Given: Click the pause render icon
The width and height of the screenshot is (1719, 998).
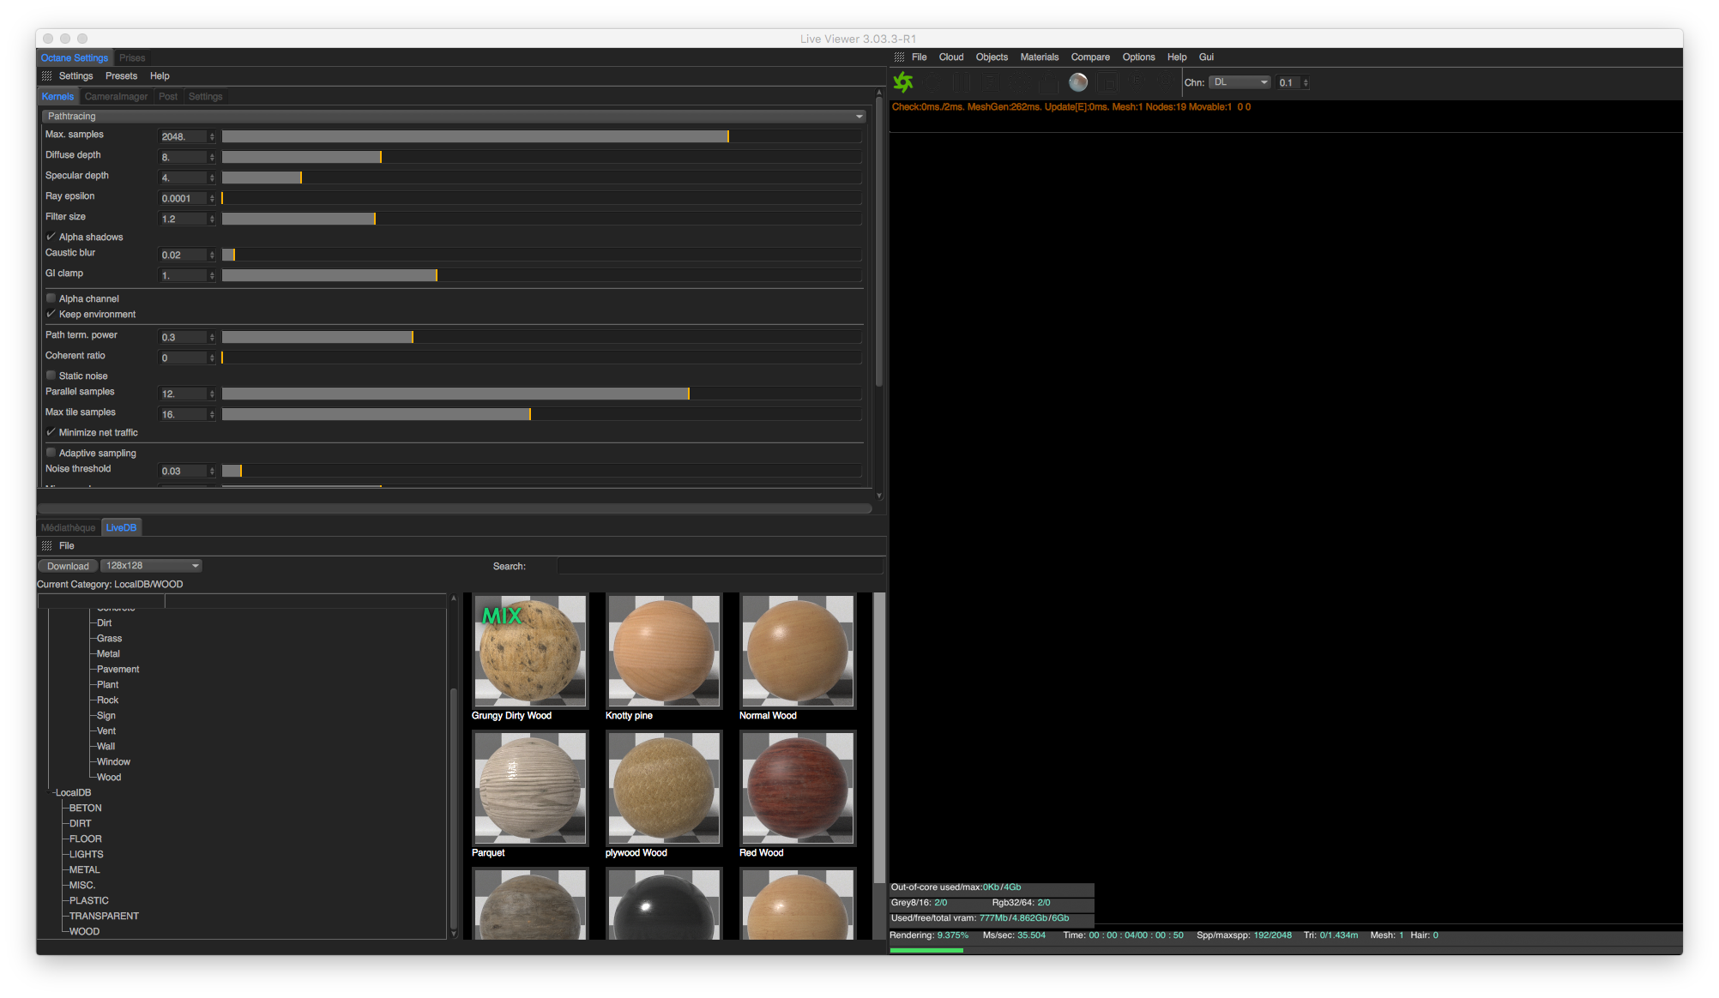Looking at the screenshot, I should click(x=962, y=82).
